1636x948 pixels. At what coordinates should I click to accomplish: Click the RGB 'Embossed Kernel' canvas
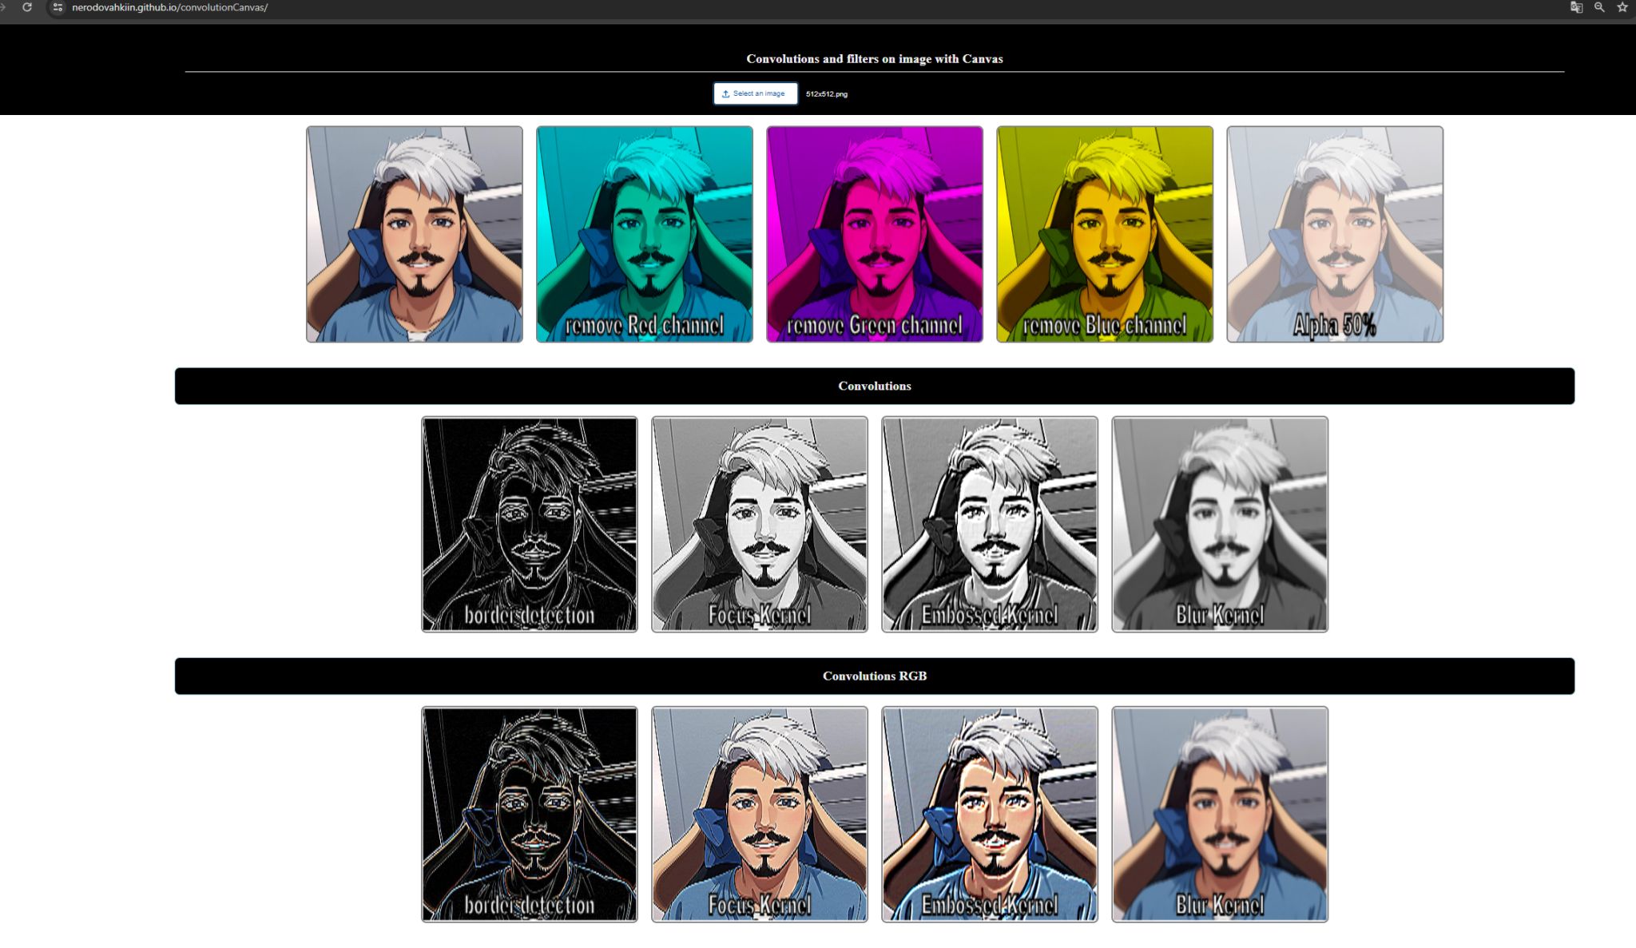pos(990,814)
